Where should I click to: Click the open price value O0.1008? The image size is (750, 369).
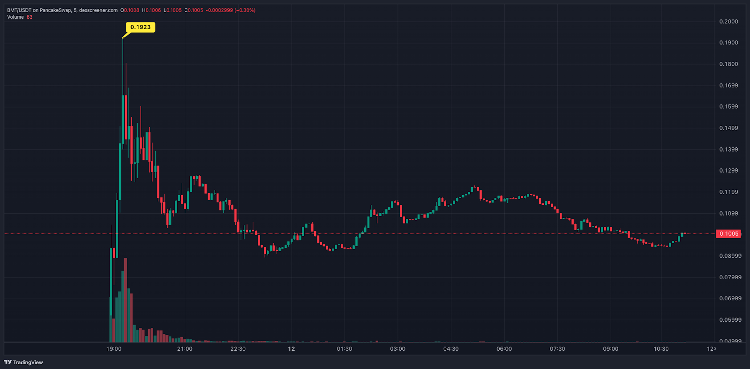[x=130, y=10]
